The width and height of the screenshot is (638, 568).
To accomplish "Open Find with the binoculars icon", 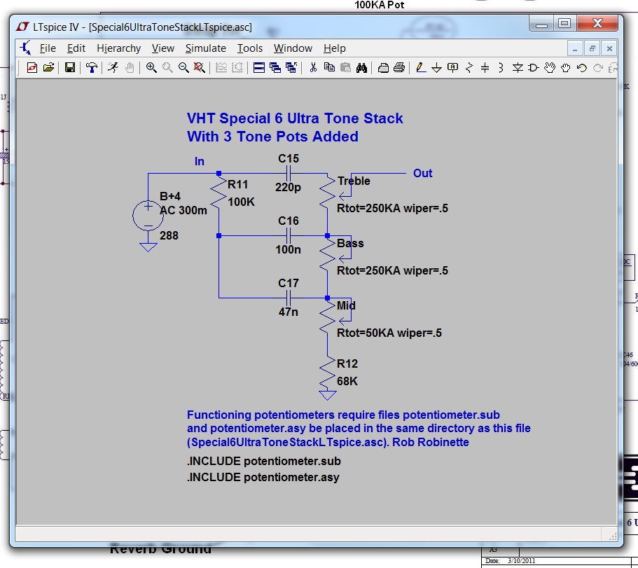I will [361, 67].
